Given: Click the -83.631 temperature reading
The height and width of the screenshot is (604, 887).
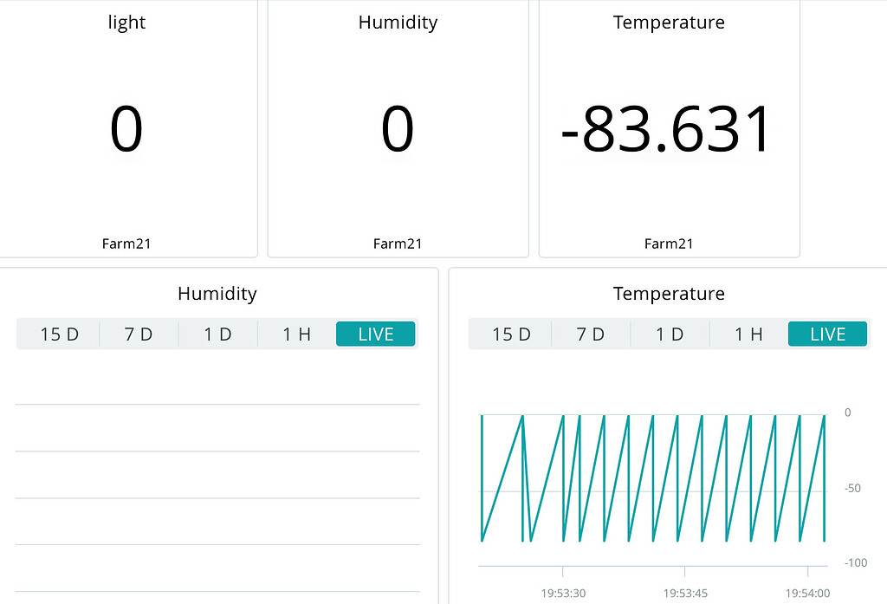Looking at the screenshot, I should click(666, 130).
